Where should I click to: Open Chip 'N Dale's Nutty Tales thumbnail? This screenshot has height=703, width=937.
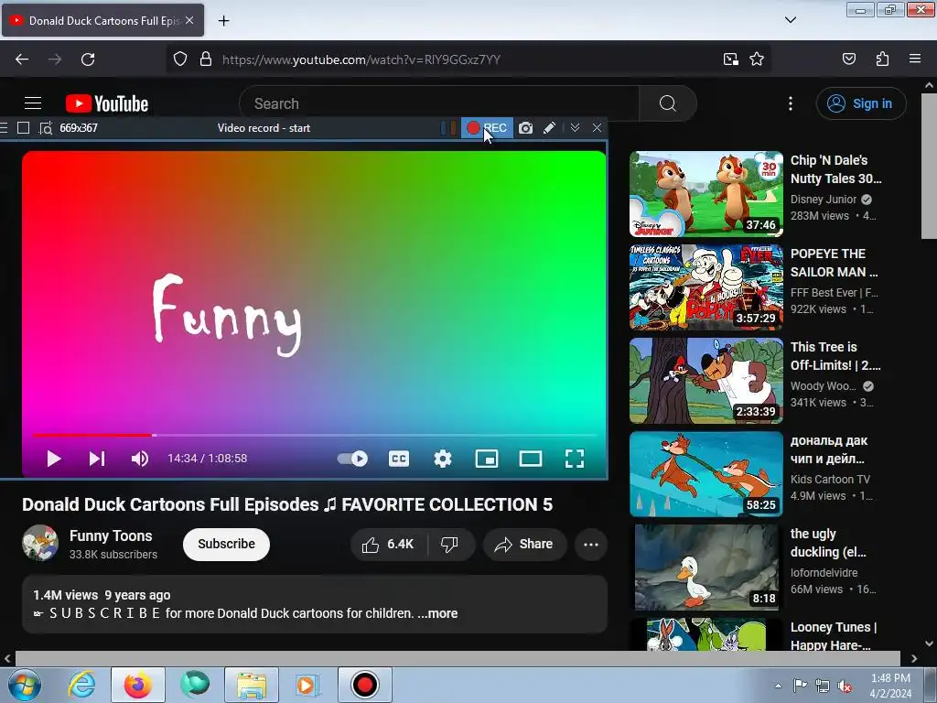(x=705, y=194)
